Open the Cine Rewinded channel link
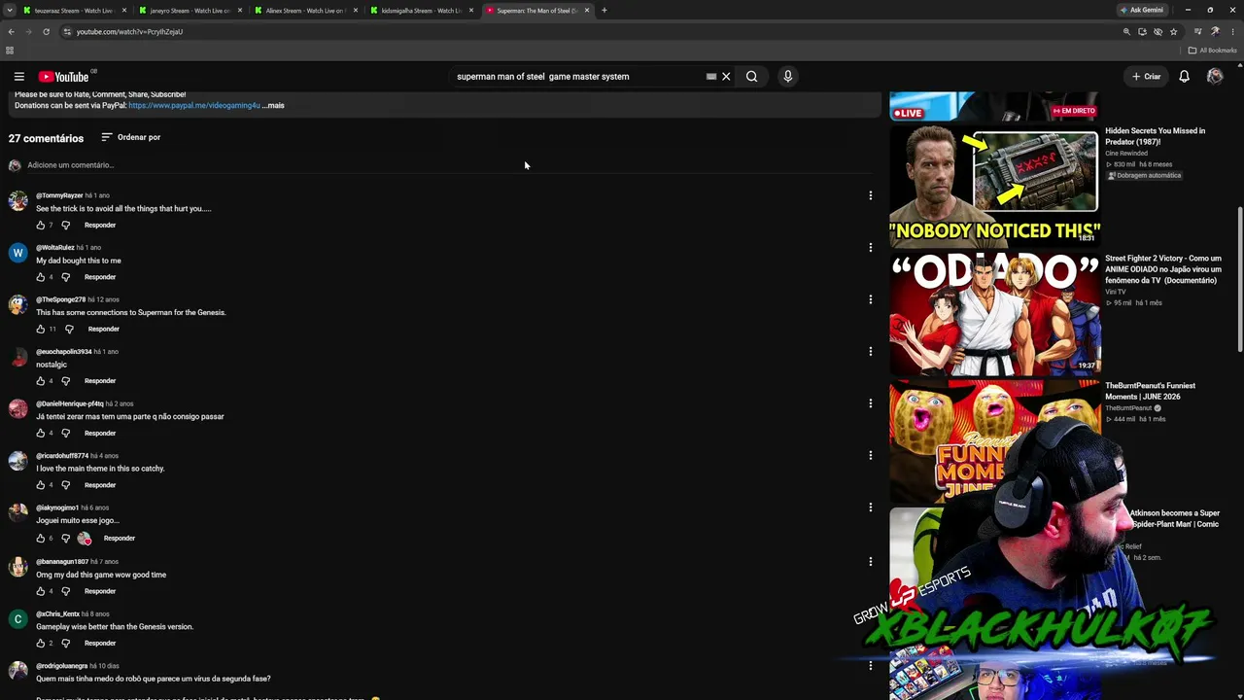 click(x=1126, y=153)
